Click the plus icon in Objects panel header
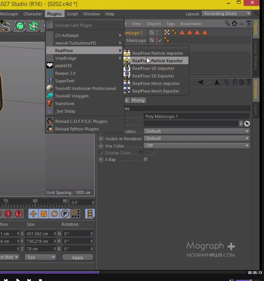The image size is (264, 281). (x=249, y=24)
